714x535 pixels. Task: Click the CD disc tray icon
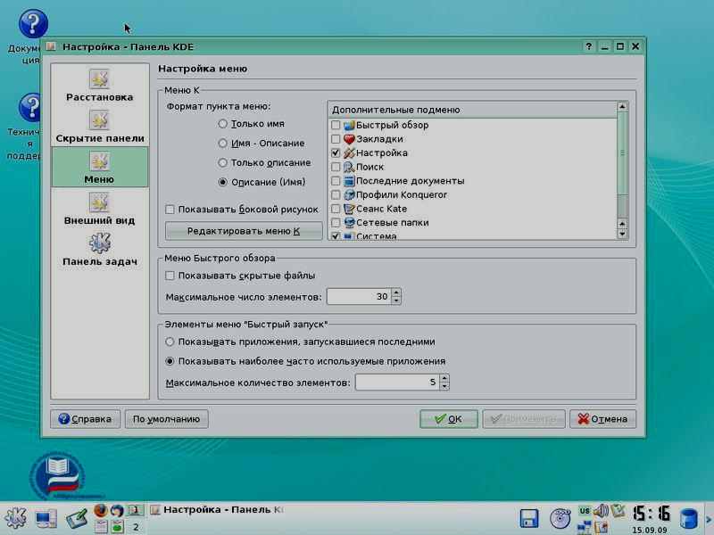[560, 519]
